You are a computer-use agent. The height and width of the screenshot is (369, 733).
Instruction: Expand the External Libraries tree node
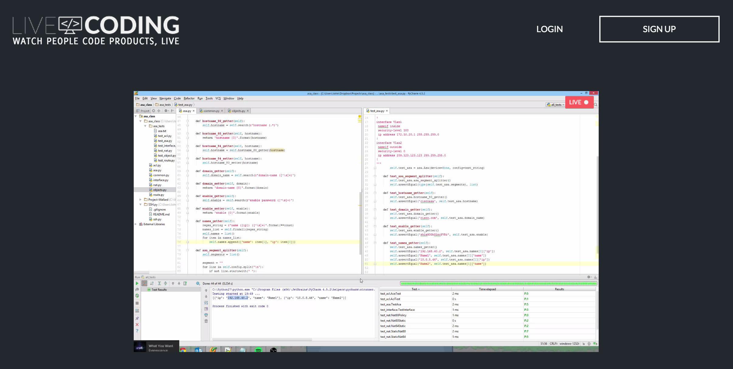pos(136,224)
